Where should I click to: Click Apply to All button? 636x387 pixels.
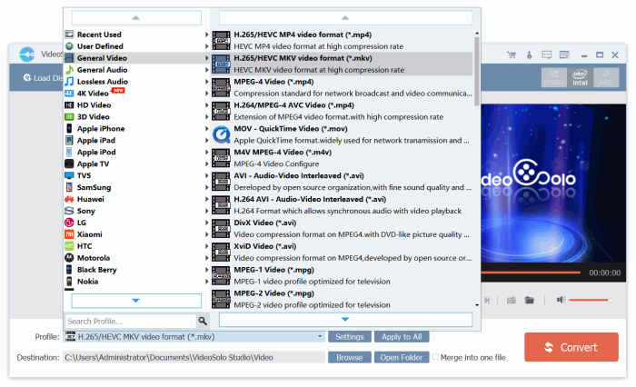402,337
